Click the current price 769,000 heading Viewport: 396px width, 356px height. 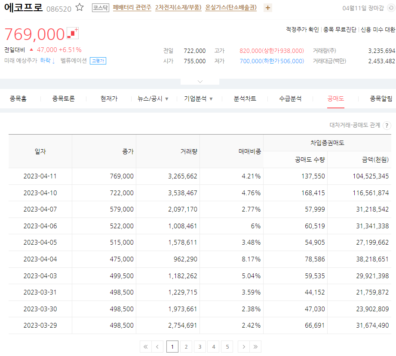[34, 34]
